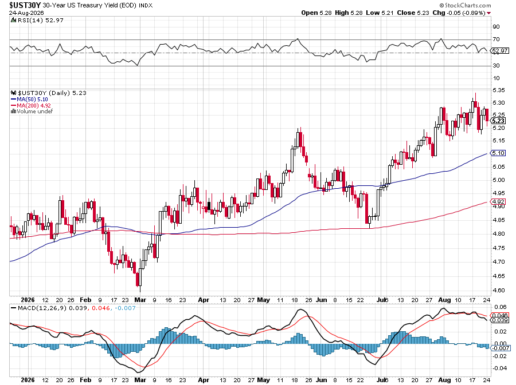The width and height of the screenshot is (516, 385).
Task: Click the 4.75 price axis label
Action: click(x=499, y=248)
